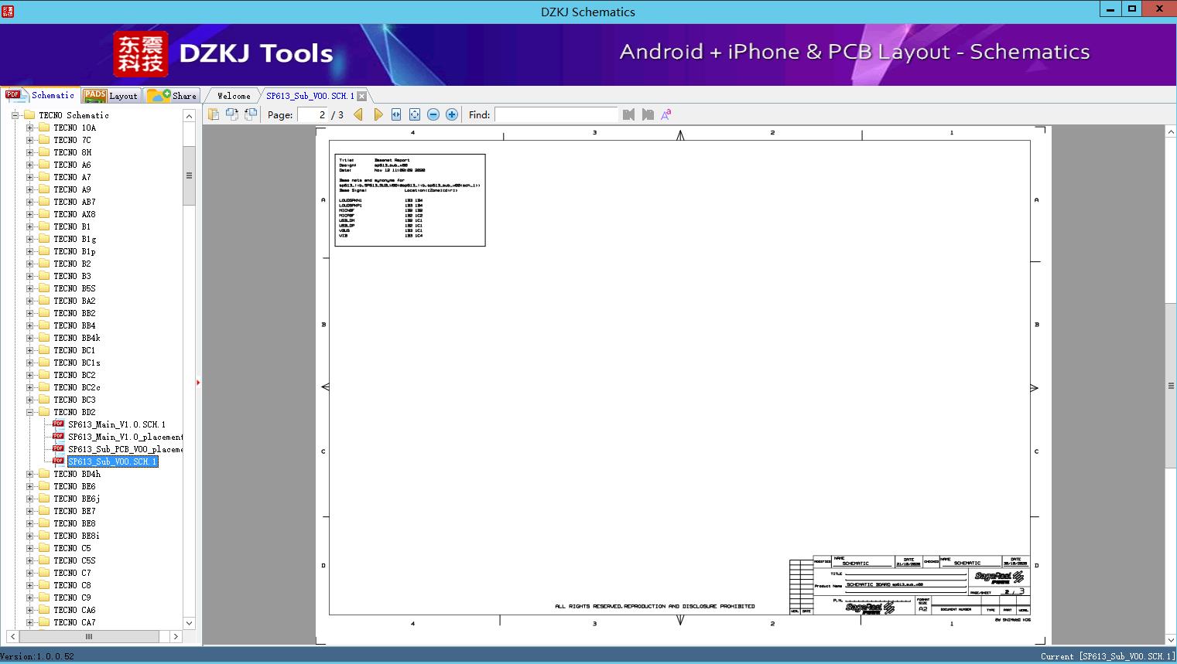This screenshot has width=1177, height=664.
Task: Open the Share tab
Action: 172,95
